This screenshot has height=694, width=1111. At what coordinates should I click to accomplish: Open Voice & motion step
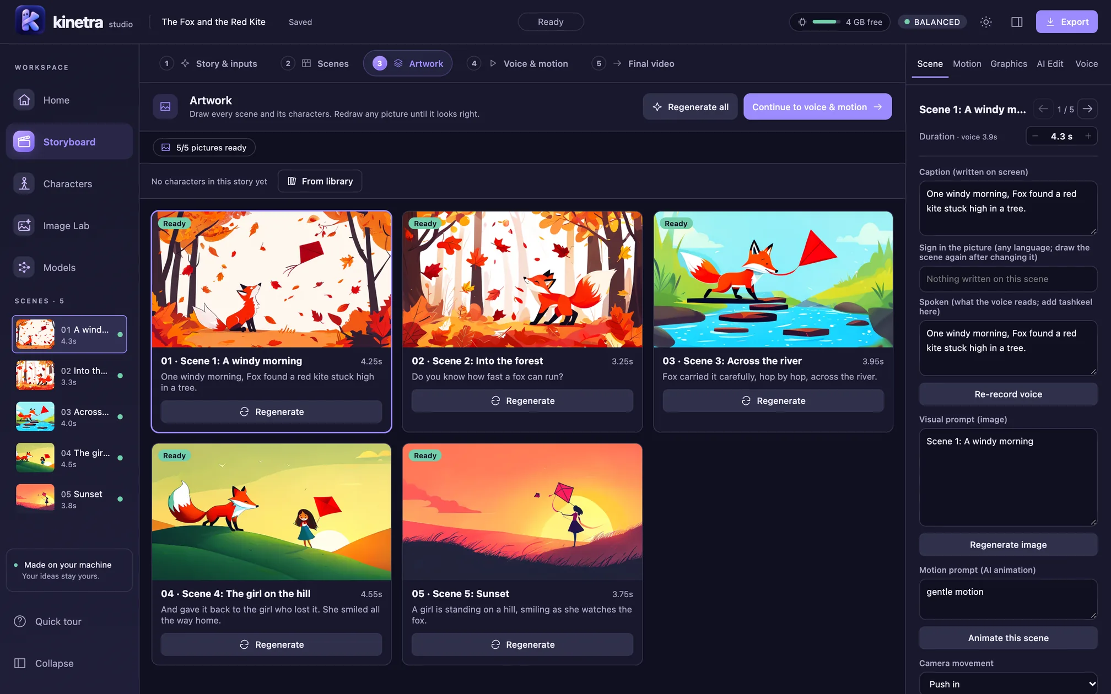pyautogui.click(x=518, y=63)
